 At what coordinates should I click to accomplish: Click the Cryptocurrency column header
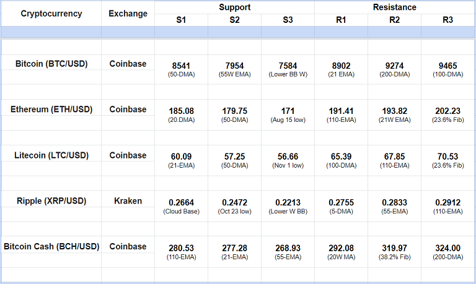51,14
